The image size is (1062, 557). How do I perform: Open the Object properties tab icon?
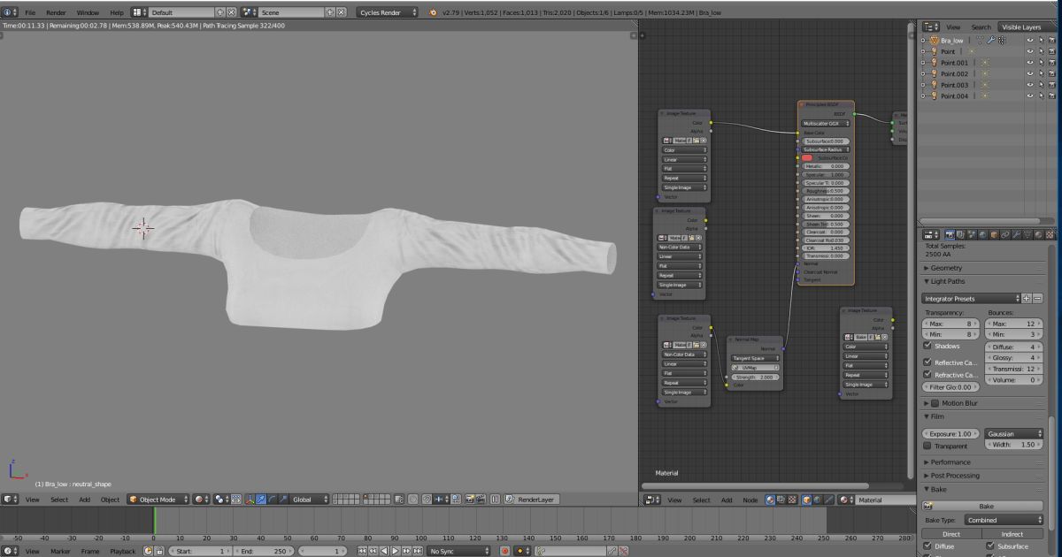(x=995, y=234)
